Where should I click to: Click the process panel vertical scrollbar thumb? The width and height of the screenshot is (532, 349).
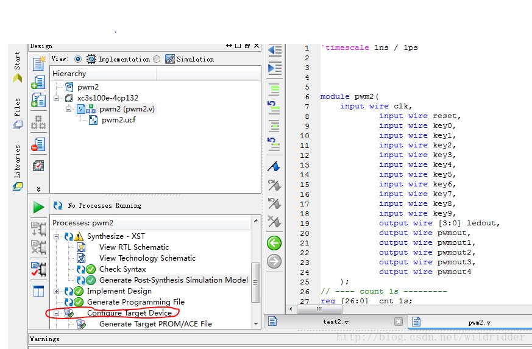point(256,282)
